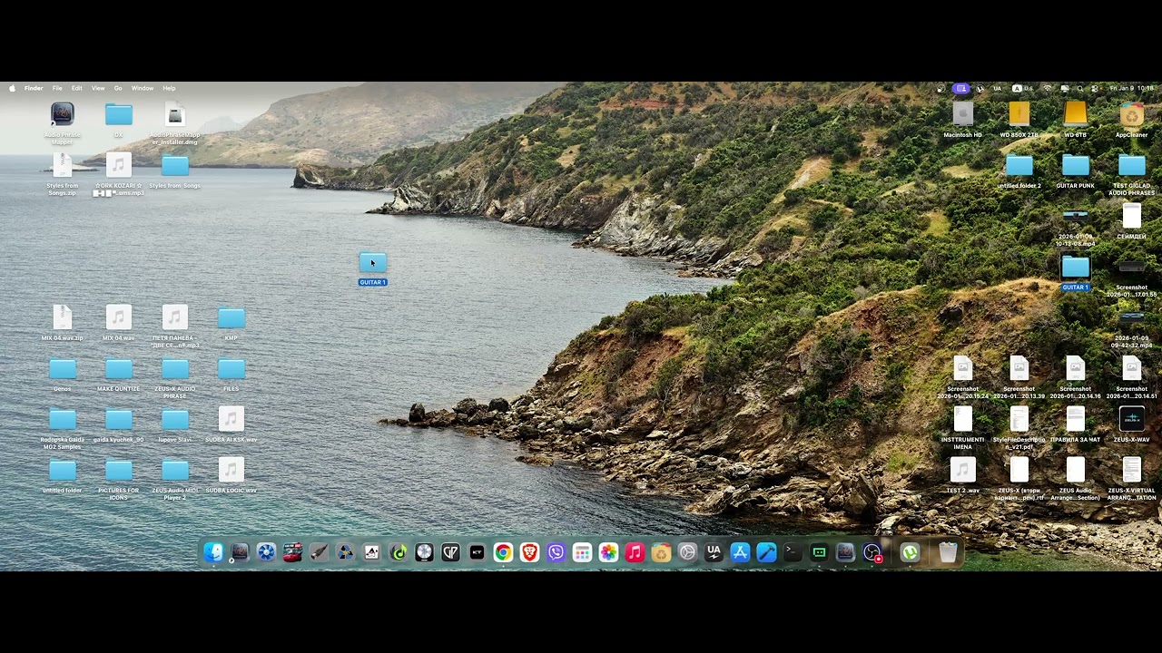Viewport: 1162px width, 653px height.
Task: Select ZEUS-X AUDIO PHRASE folder
Action: tap(175, 368)
